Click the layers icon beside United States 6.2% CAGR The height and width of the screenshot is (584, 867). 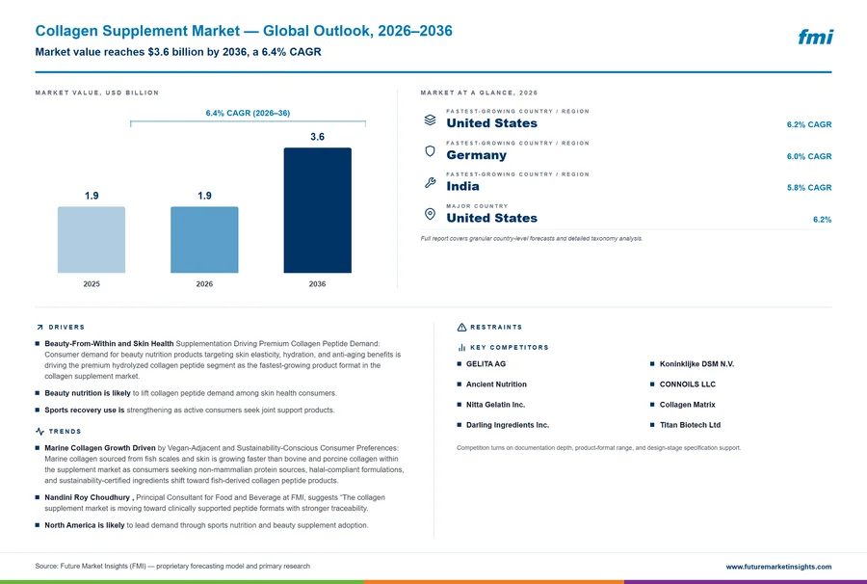tap(431, 119)
